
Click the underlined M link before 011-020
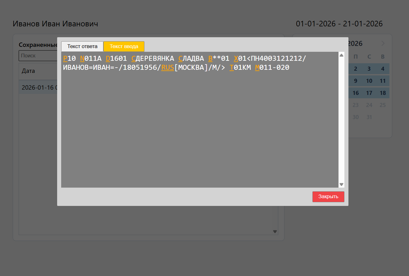[x=257, y=67]
